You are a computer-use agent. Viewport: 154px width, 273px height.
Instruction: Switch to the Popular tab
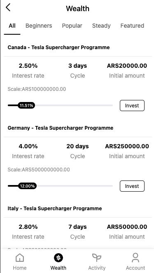click(x=72, y=26)
